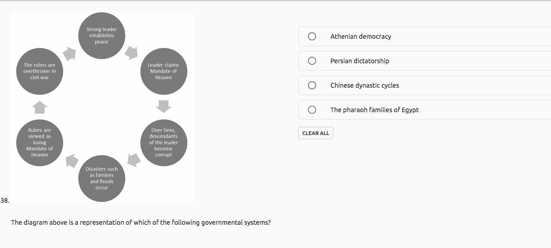Mark the pharaoh families of Egypt radio option
This screenshot has width=551, height=248.
tap(312, 110)
